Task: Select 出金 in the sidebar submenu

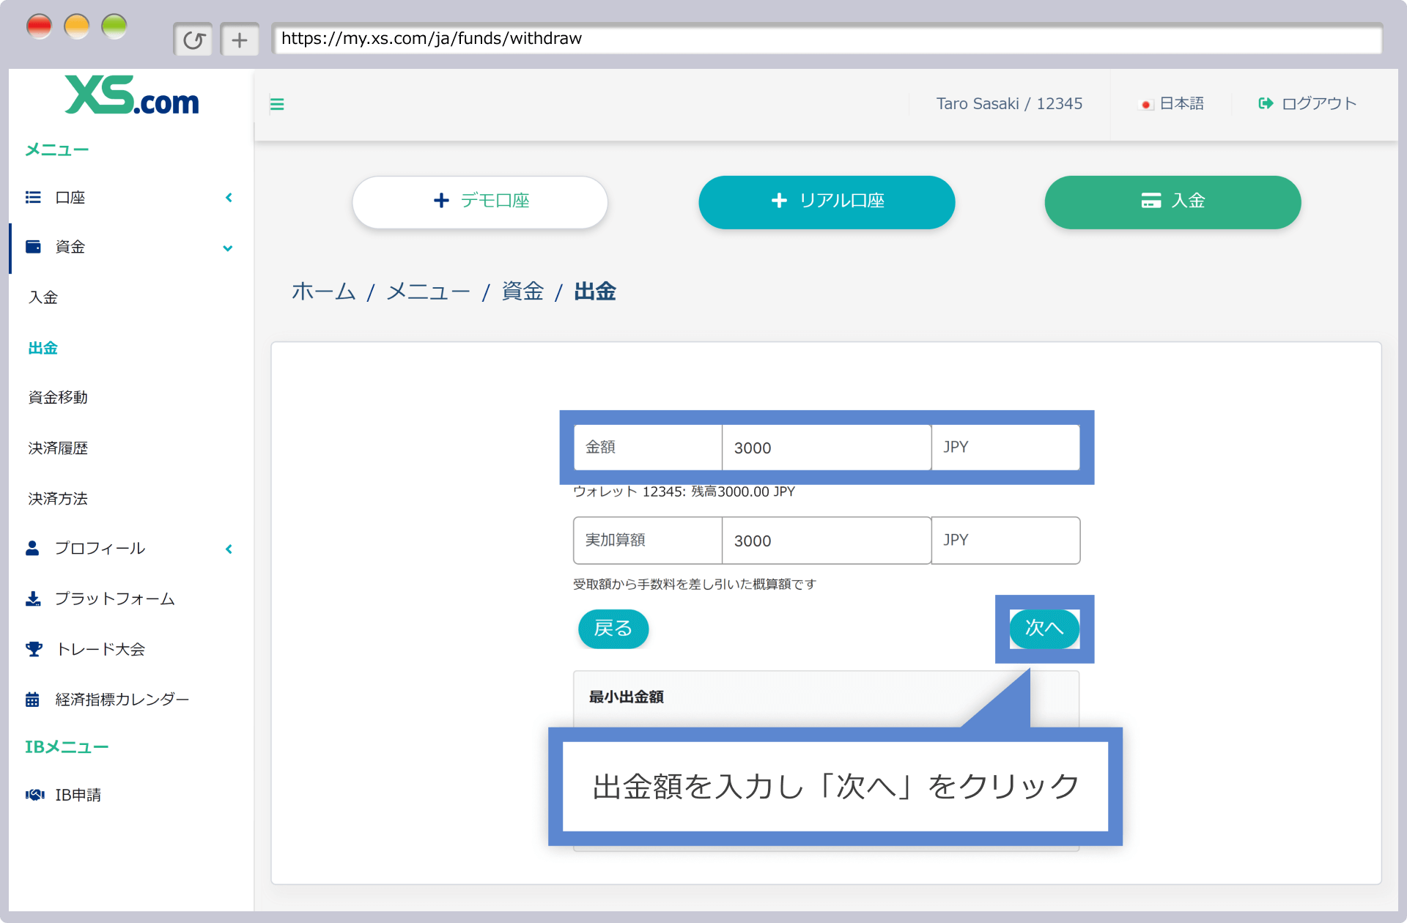Action: 43,348
